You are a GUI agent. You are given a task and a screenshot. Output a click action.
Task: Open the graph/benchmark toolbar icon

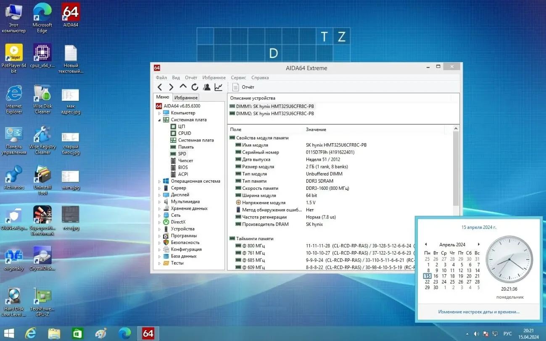218,87
